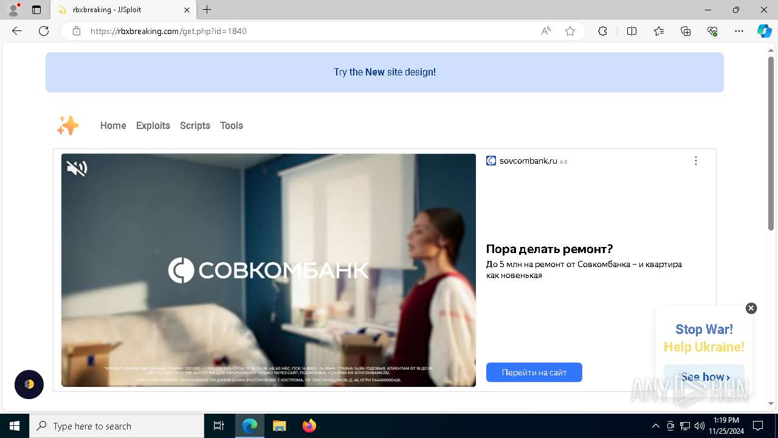Viewport: 778px width, 438px height.
Task: Show hidden tray icons chevron
Action: 655,426
